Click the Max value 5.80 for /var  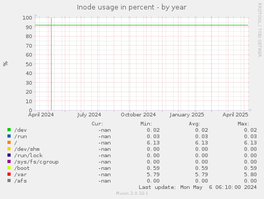click(x=250, y=175)
